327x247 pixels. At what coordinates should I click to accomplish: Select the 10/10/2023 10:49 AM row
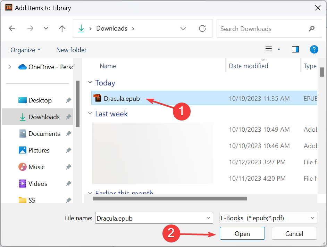point(204,130)
